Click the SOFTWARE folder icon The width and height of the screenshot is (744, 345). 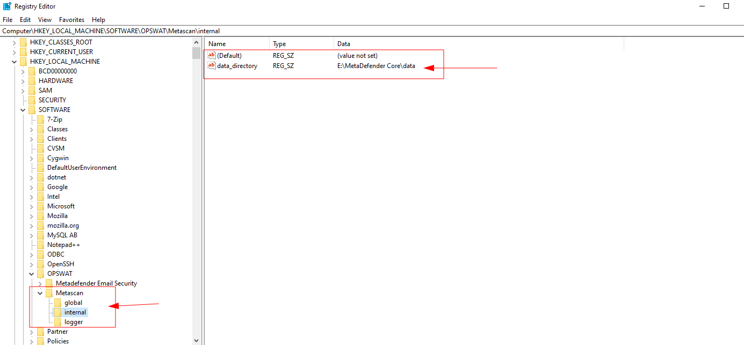32,110
